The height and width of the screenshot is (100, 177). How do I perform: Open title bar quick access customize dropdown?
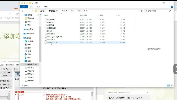(32, 3)
